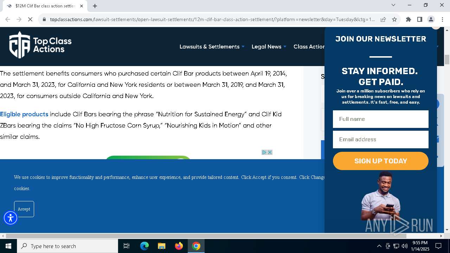Expand Lawsuits & Settlements menu
Screen dimensions: 450x253
(x=212, y=46)
